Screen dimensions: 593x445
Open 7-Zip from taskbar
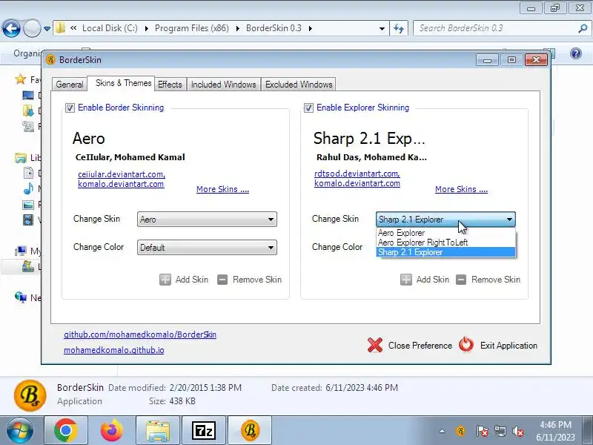click(x=204, y=431)
